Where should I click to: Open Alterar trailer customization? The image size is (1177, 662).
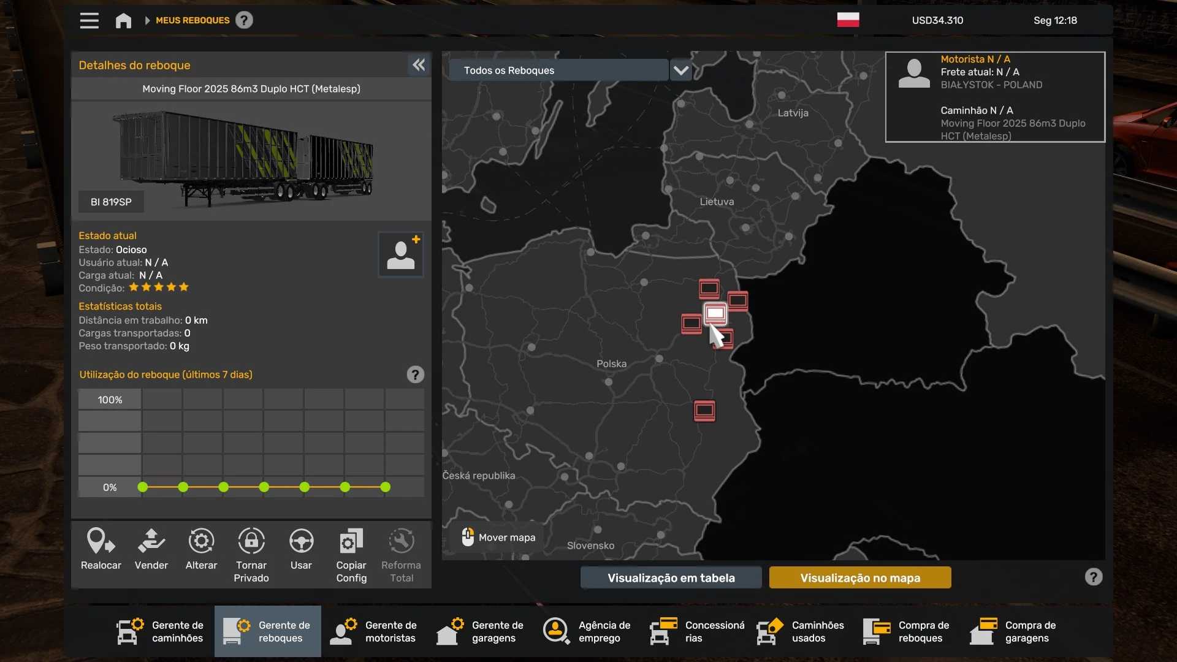(201, 542)
